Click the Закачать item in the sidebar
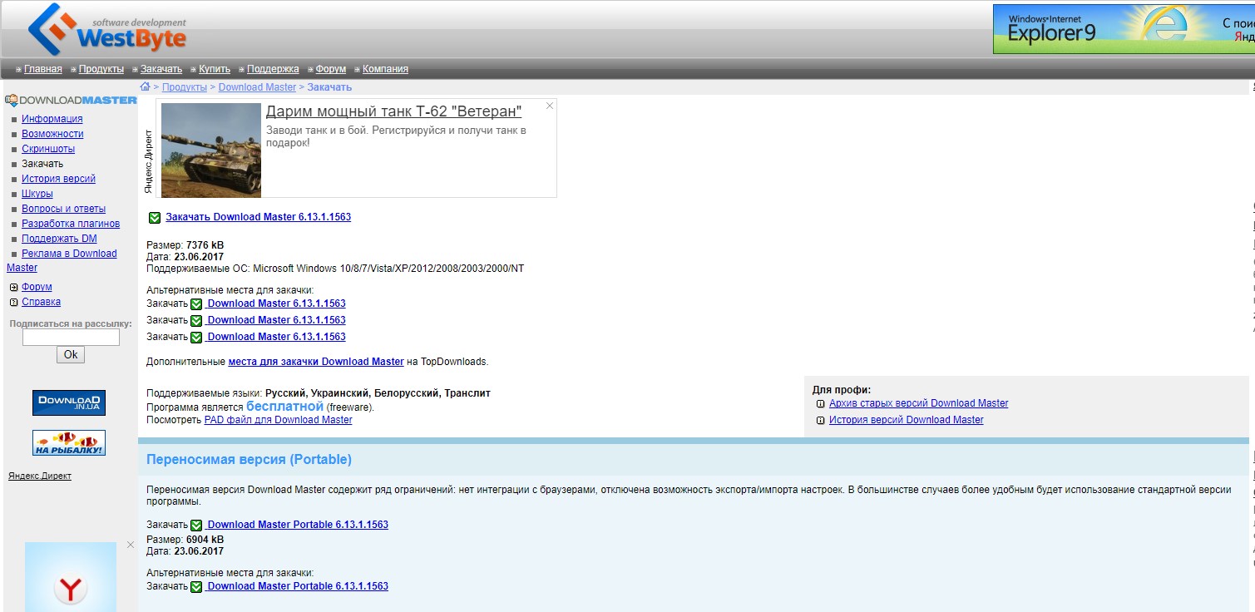 tap(42, 164)
